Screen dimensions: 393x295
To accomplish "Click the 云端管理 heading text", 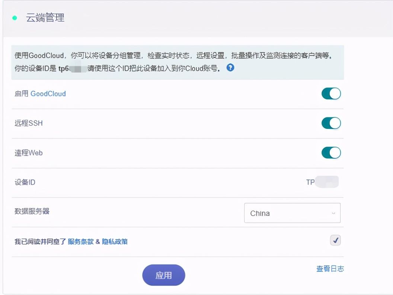I will tap(45, 18).
